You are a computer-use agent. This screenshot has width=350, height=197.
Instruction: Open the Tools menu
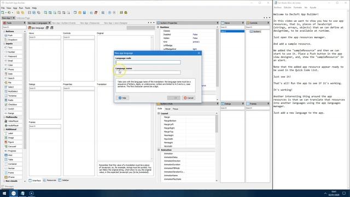pyautogui.click(x=27, y=8)
